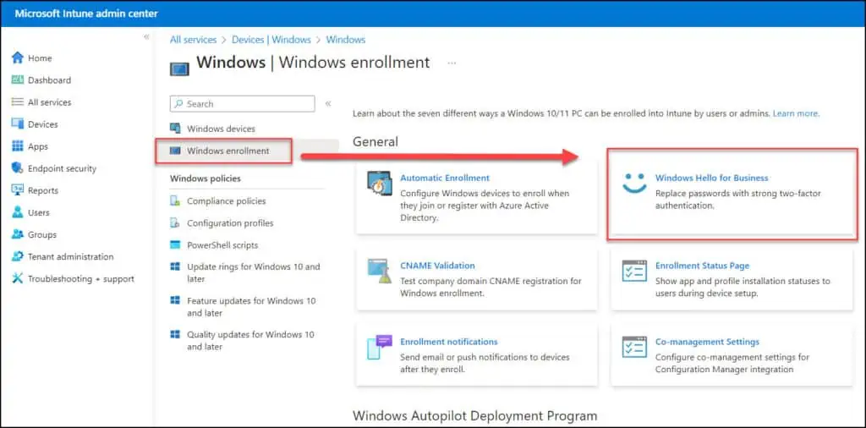Click 'Configure Windows devices to enroll' description
This screenshot has width=866, height=428.
coord(485,206)
